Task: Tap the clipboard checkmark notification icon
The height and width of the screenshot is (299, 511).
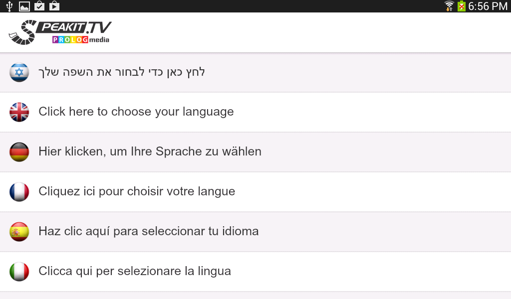Action: pyautogui.click(x=39, y=6)
